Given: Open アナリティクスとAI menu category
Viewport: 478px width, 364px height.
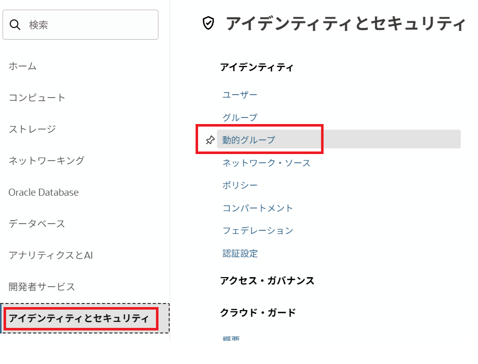Looking at the screenshot, I should [x=51, y=255].
